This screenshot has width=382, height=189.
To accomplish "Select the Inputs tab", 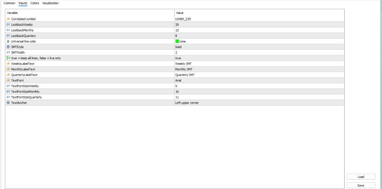I will point(23,3).
